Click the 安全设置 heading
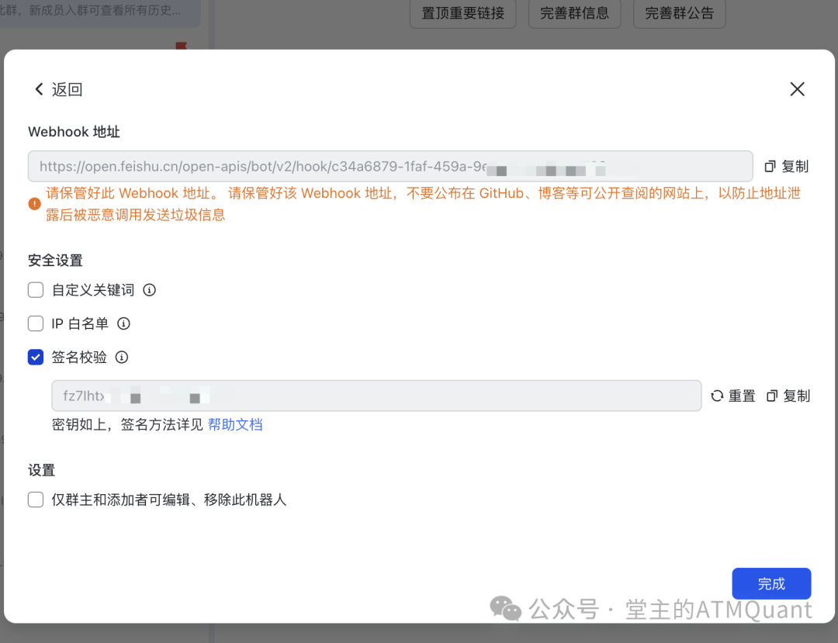 point(56,261)
